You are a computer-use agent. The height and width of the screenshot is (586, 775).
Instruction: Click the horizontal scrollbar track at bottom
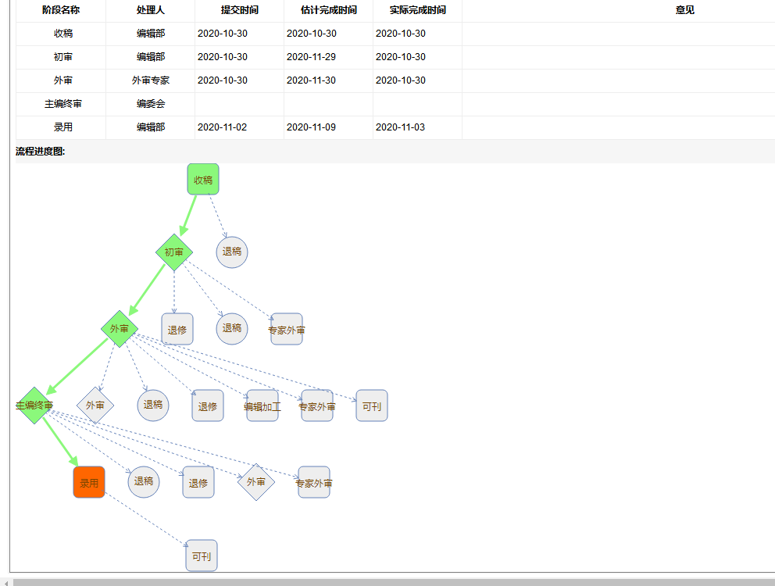[394, 583]
